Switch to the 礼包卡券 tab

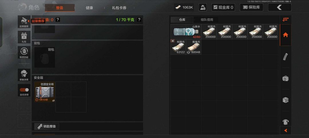pyautogui.click(x=119, y=8)
